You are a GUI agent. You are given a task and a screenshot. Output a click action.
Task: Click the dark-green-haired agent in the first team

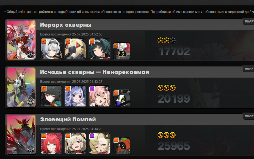coord(100,49)
